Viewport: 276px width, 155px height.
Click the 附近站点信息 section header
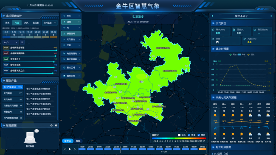[242, 147]
